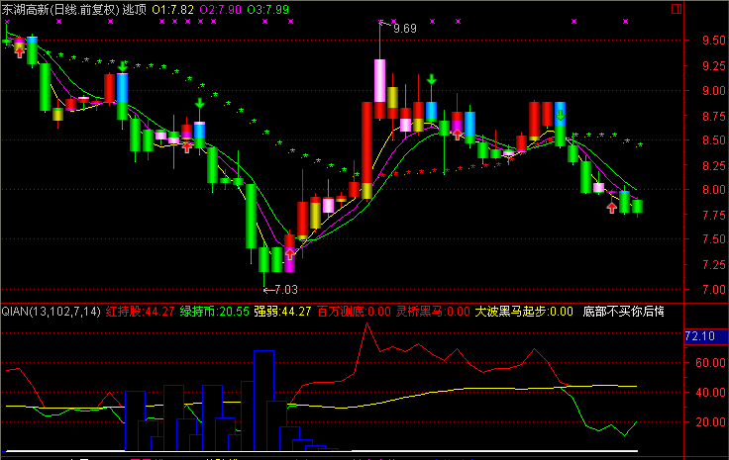This screenshot has height=460, width=729.
Task: Click the small red box icon at top-right corner
Action: point(675,8)
